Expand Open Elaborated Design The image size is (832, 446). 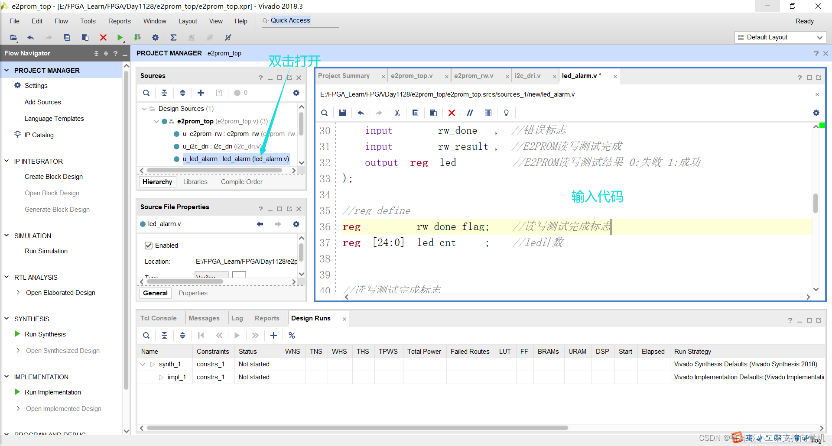18,293
